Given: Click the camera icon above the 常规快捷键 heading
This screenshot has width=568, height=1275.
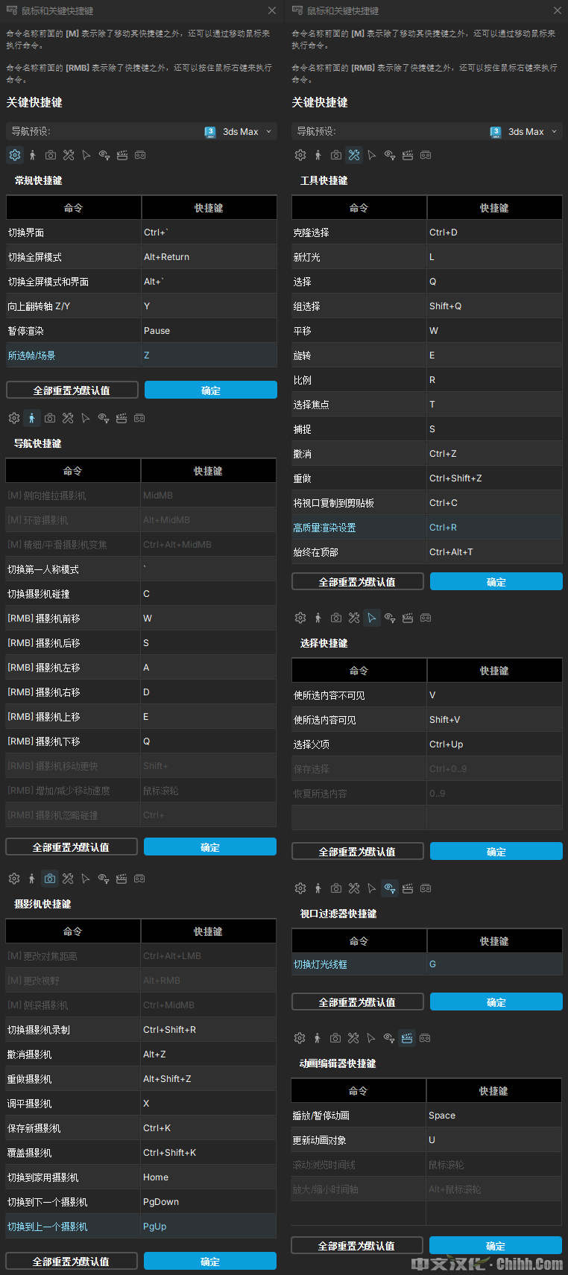Looking at the screenshot, I should coord(51,155).
